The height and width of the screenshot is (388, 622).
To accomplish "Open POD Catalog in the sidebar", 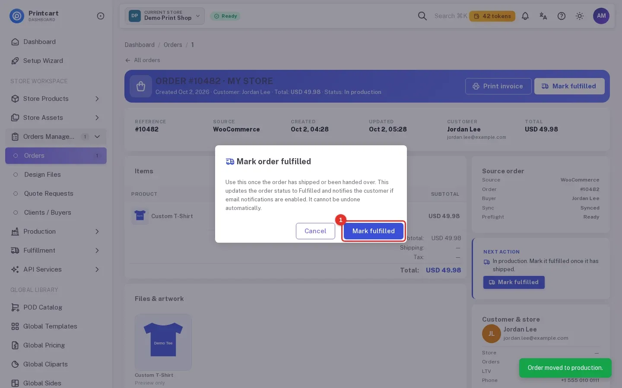I will pos(56,307).
